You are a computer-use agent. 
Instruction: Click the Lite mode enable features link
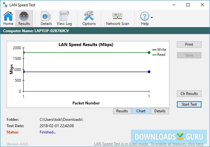149,144
